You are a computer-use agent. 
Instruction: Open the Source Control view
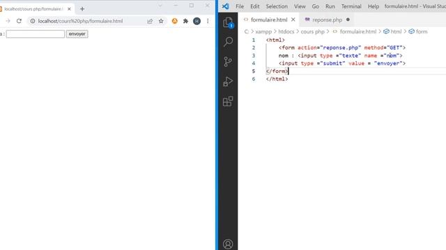[228, 62]
